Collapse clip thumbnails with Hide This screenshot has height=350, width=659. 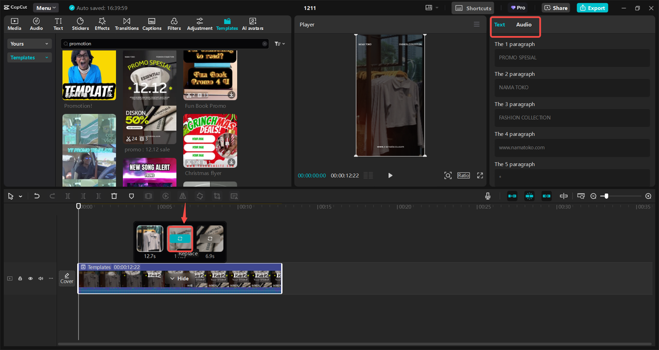[179, 278]
